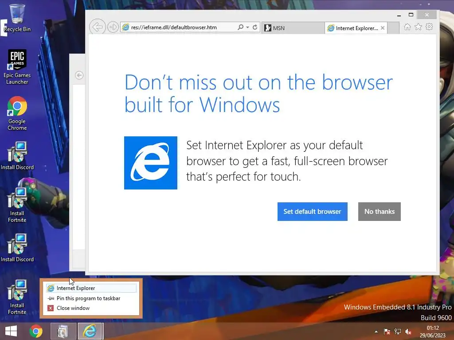Open the Recycle Bin desktop icon
454x340 pixels.
coord(17,18)
